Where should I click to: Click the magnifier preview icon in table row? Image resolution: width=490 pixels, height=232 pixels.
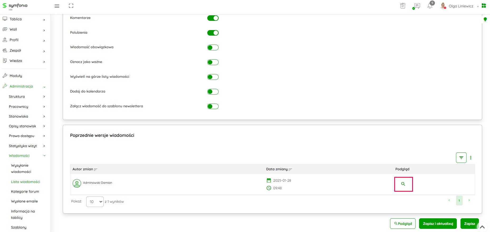pyautogui.click(x=403, y=184)
